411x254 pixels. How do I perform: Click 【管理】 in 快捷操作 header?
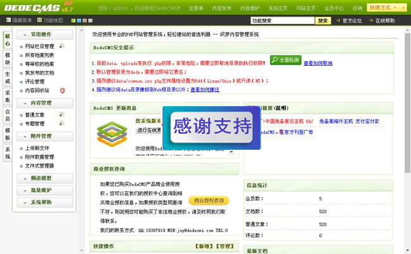coord(224,246)
